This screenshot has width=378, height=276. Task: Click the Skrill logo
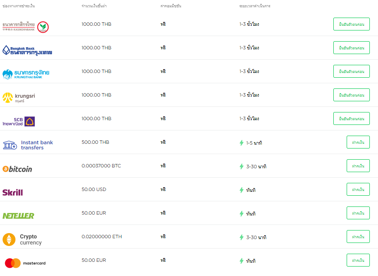click(x=12, y=192)
